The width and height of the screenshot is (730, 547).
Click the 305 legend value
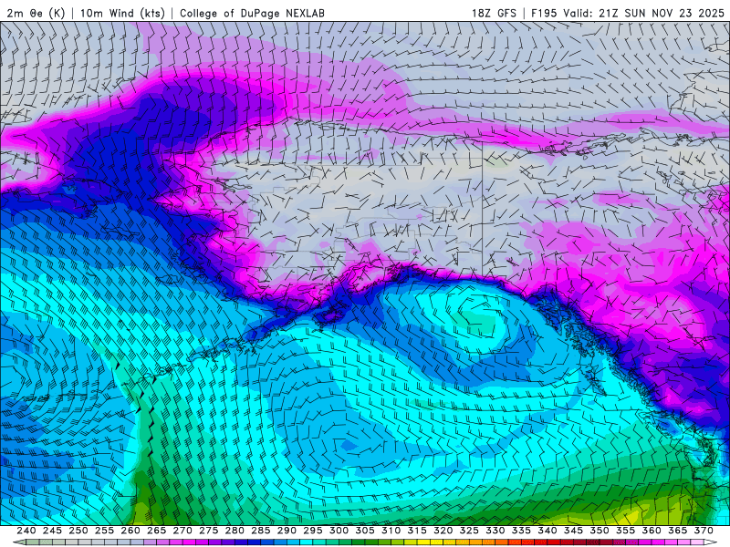coord(365,531)
